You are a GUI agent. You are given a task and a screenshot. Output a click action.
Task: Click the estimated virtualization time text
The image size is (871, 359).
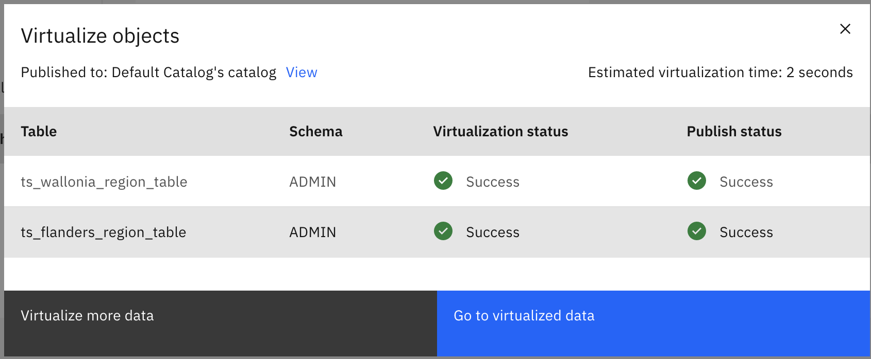(721, 73)
